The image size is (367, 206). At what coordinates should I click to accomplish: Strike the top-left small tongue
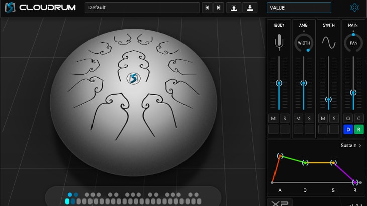tap(122, 39)
